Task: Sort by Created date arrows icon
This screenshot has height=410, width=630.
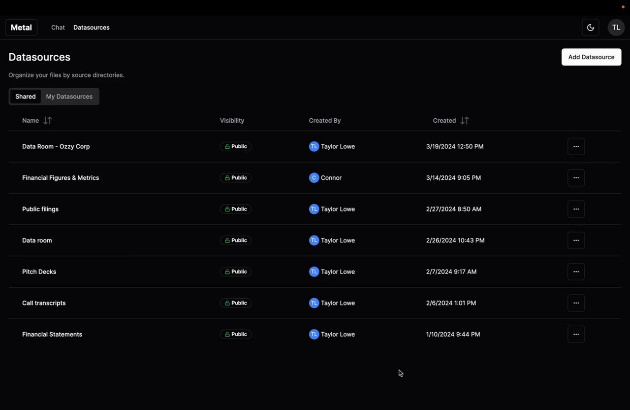Action: 464,121
